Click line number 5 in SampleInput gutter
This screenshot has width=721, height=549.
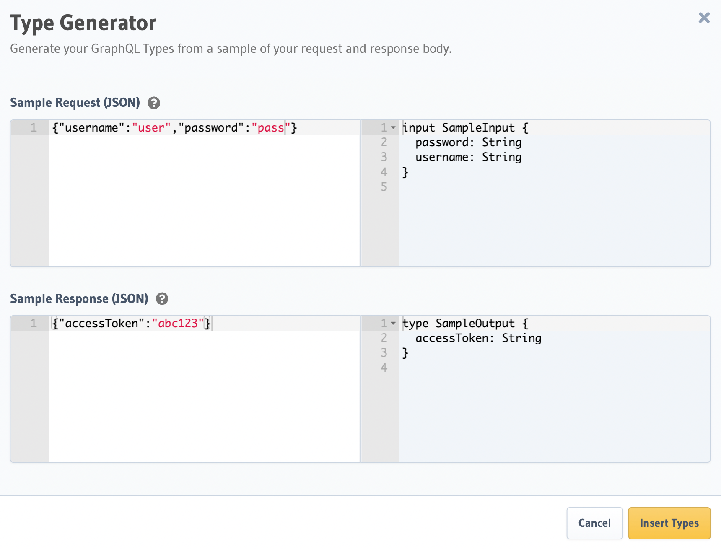pyautogui.click(x=384, y=187)
